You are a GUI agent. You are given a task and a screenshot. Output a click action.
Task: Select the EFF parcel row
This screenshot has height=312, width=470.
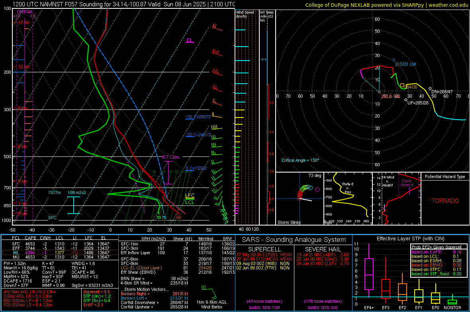pos(60,248)
